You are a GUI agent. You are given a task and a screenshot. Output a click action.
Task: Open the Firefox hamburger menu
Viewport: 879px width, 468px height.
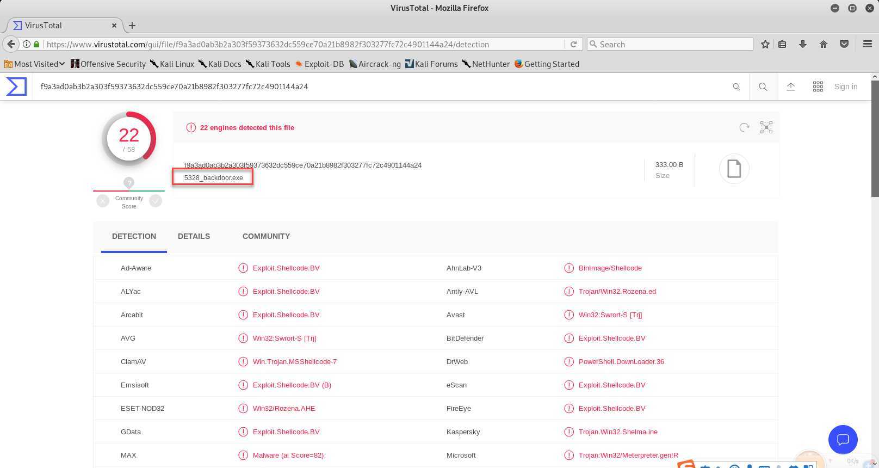click(868, 44)
